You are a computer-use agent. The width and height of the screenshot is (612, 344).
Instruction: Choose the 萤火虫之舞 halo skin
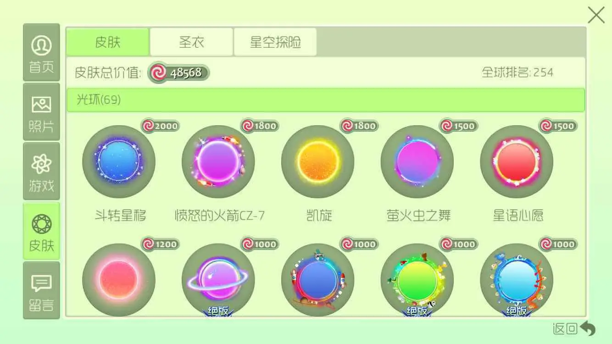[x=417, y=161]
